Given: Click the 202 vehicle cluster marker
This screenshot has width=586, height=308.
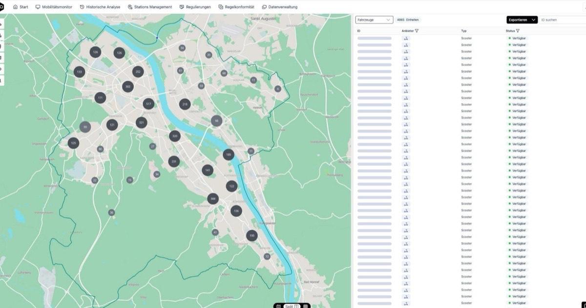Looking at the screenshot, I should (138, 72).
